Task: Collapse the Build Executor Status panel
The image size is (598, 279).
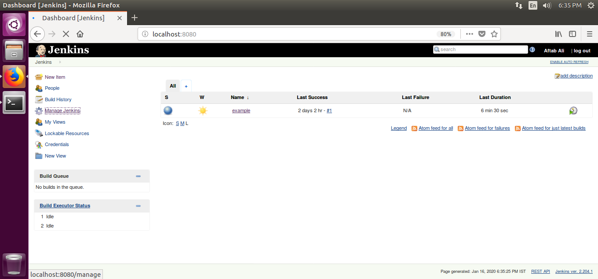Action: pos(138,206)
